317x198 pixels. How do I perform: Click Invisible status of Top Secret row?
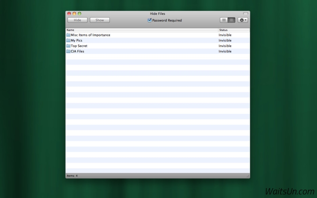pyautogui.click(x=225, y=46)
